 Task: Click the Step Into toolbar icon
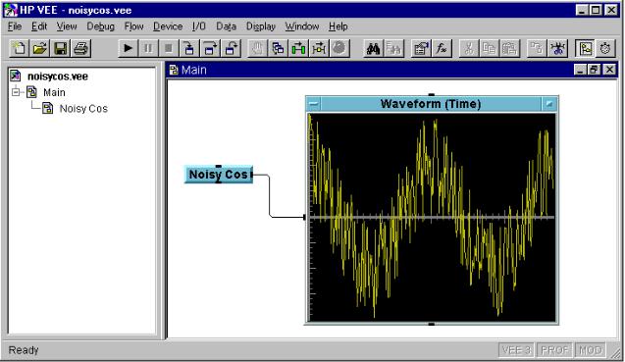189,49
